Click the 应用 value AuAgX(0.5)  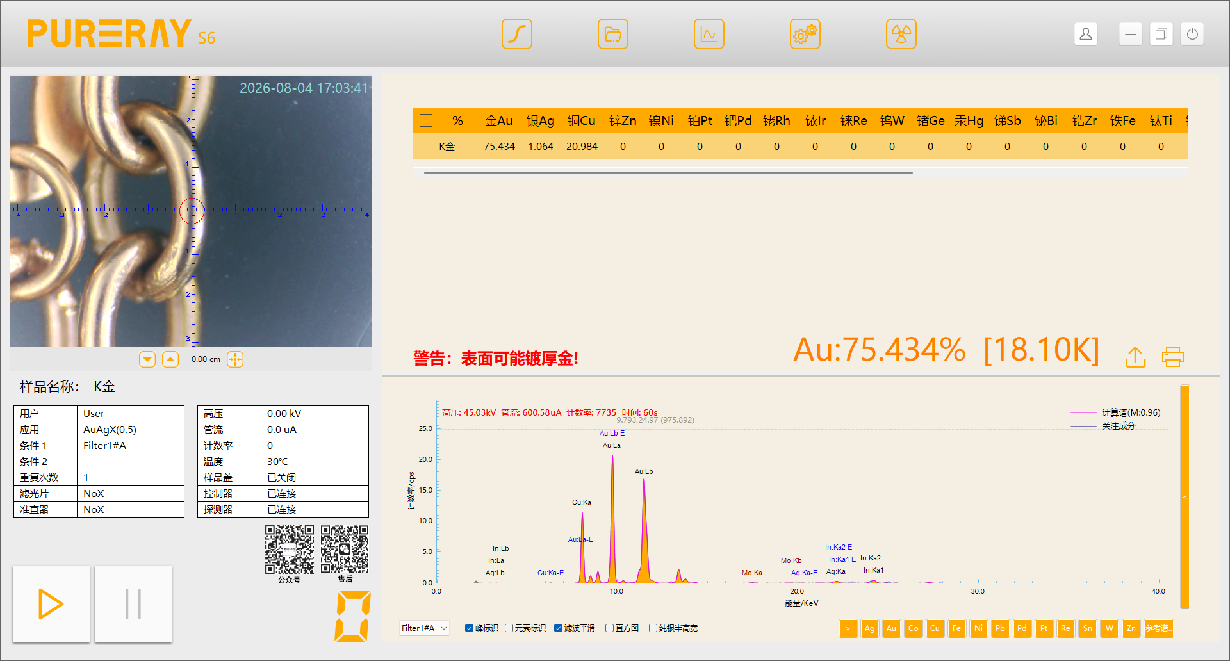[x=131, y=429]
